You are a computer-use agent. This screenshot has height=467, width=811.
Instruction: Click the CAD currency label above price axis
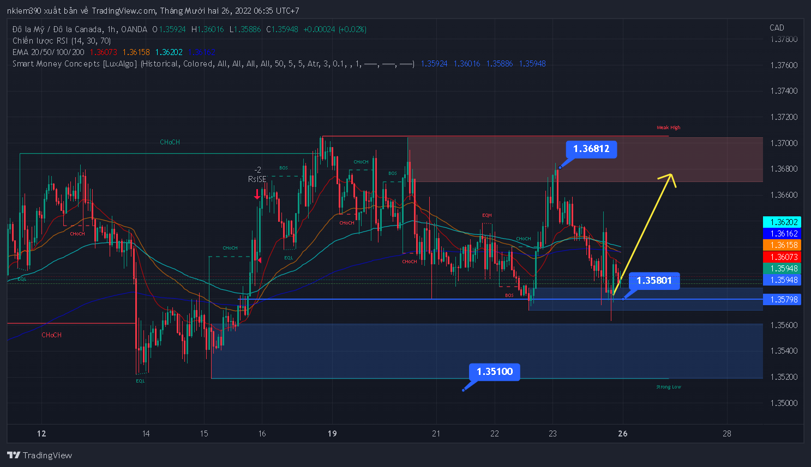(777, 28)
